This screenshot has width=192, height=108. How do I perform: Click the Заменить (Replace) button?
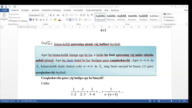pos(169,17)
